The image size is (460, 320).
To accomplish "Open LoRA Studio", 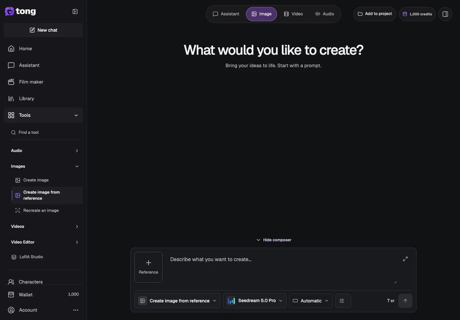I will [x=45, y=257].
